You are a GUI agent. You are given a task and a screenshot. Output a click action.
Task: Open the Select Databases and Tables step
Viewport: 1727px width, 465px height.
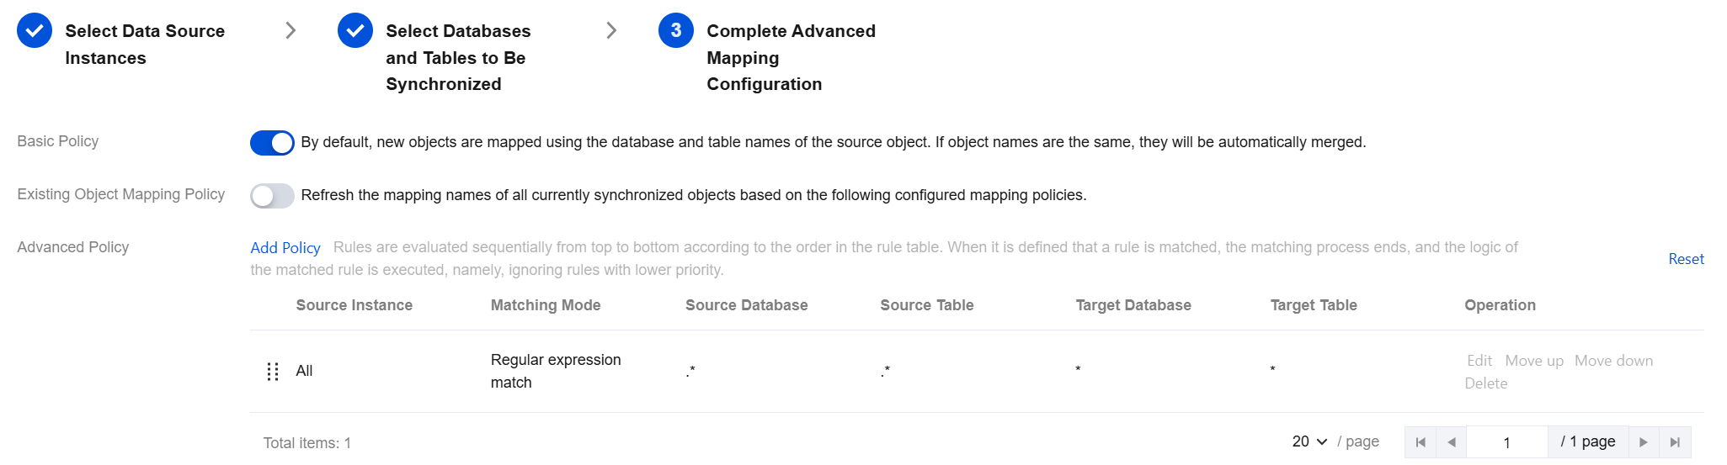pos(457,57)
